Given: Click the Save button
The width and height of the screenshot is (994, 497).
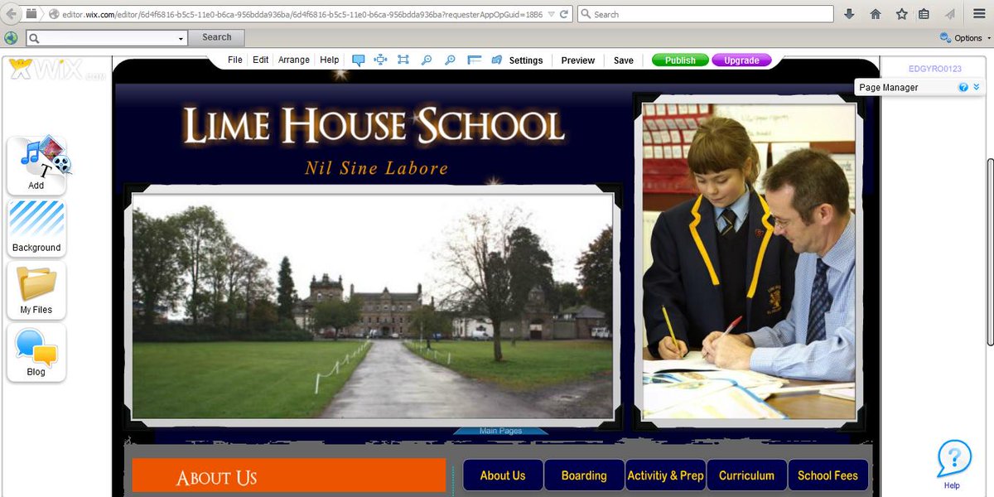Looking at the screenshot, I should pyautogui.click(x=624, y=60).
